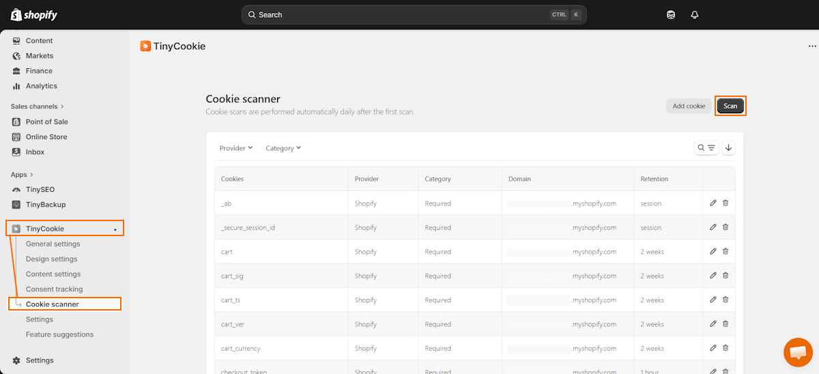
Task: Open Consent tracking in TinyCookie menu
Action: [x=54, y=289]
